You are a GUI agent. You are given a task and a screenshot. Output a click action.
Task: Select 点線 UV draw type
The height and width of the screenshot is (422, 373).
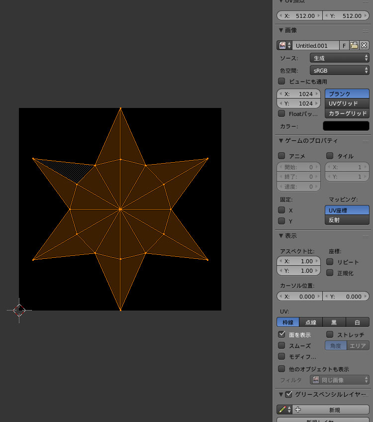tap(311, 322)
